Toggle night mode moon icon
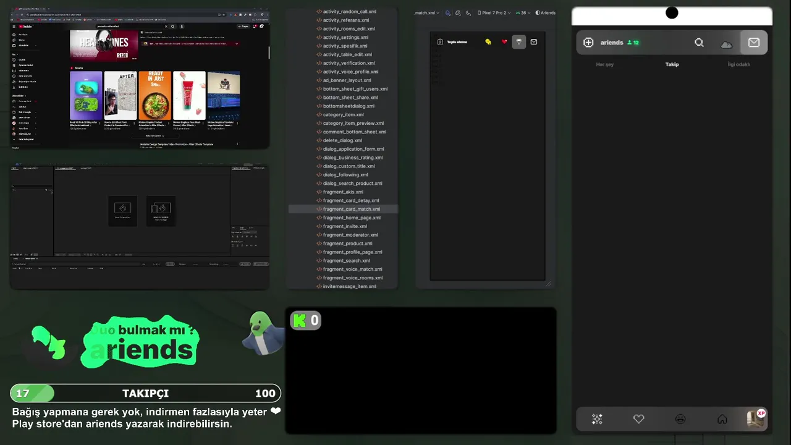 pos(468,12)
